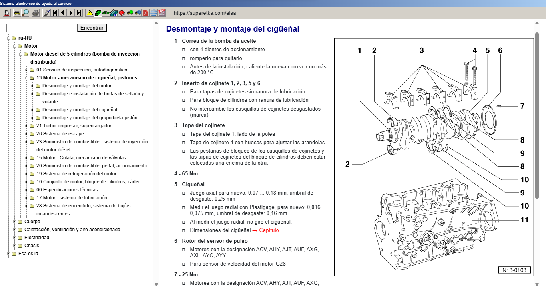Expand the 21 Turbocompresor, supercargador node
Screen dimensions: 546x286
tap(27, 126)
